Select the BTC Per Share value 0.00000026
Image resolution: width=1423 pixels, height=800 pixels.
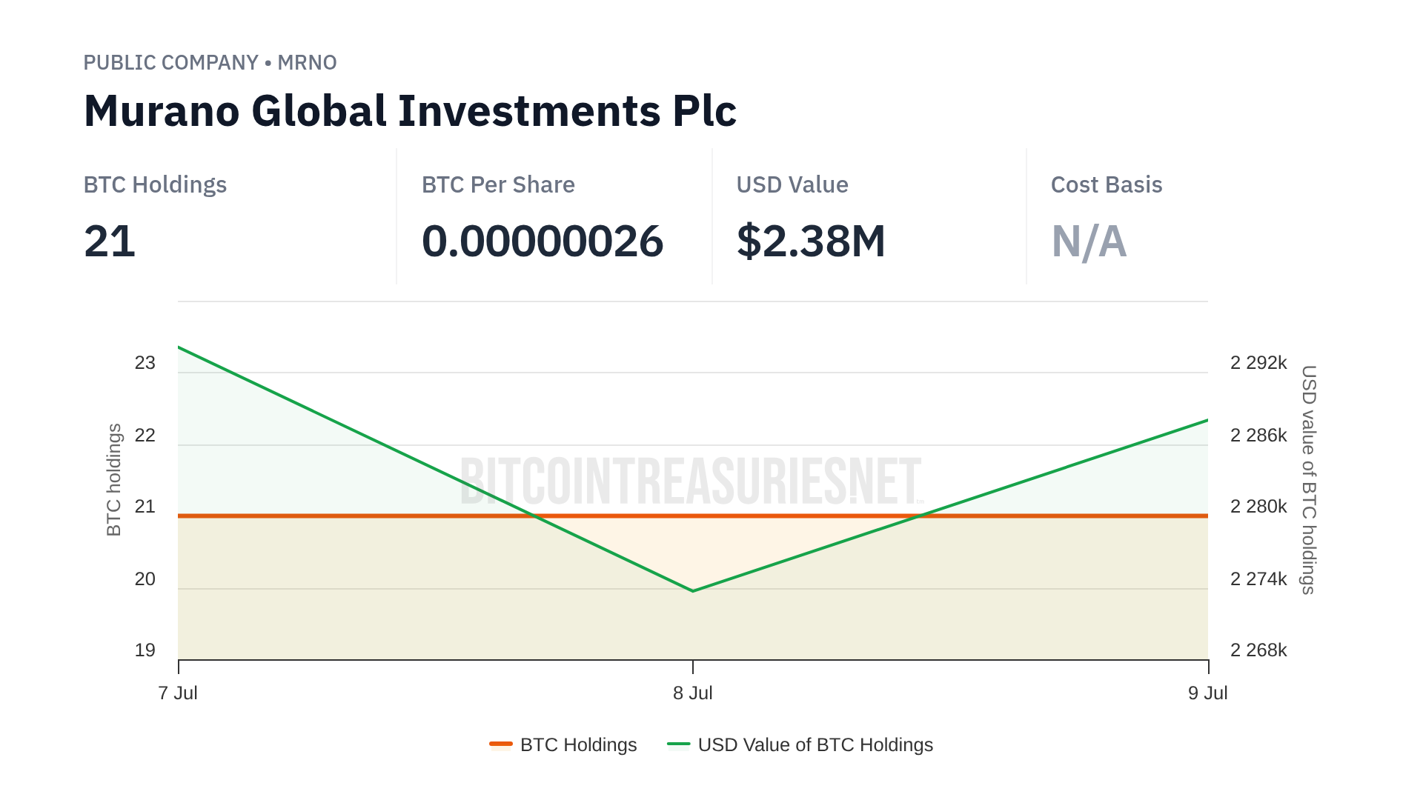click(542, 241)
